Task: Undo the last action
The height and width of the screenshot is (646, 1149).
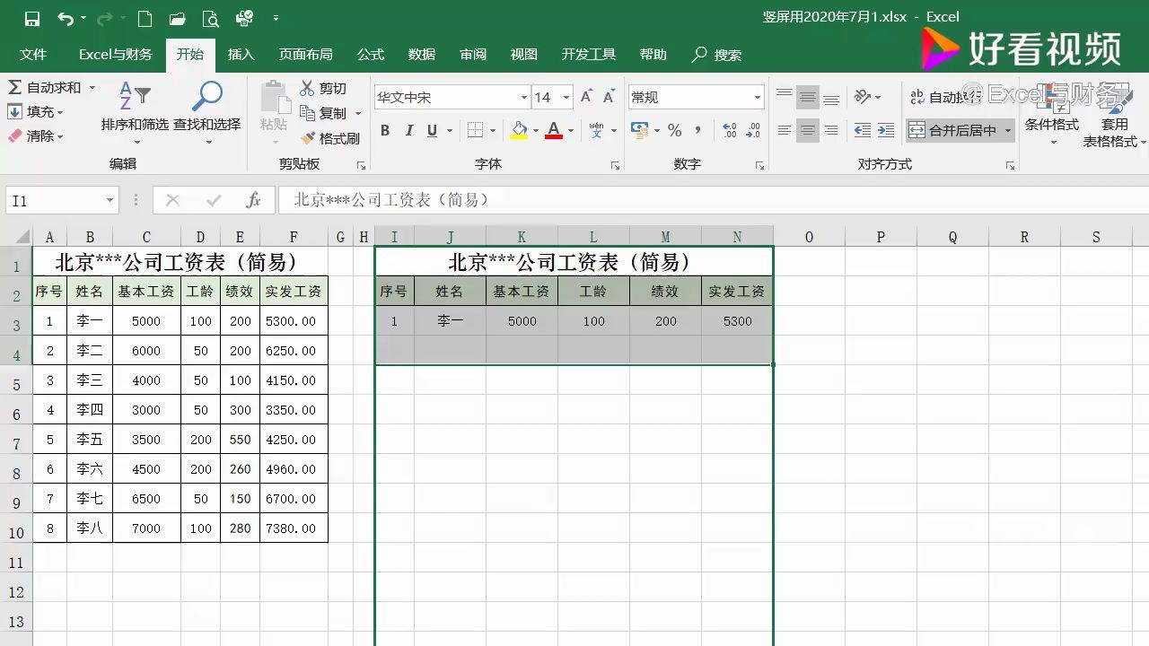Action: click(x=65, y=18)
